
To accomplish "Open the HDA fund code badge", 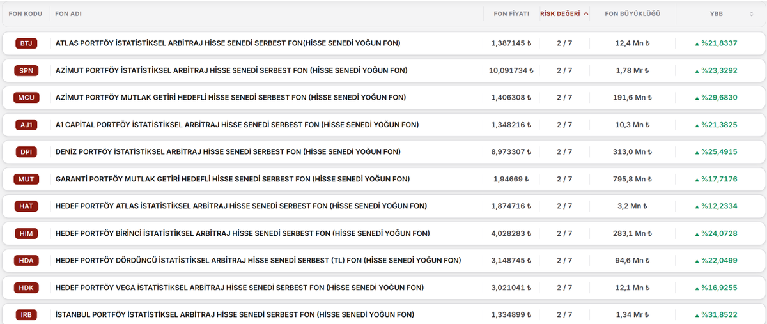I will click(x=26, y=261).
